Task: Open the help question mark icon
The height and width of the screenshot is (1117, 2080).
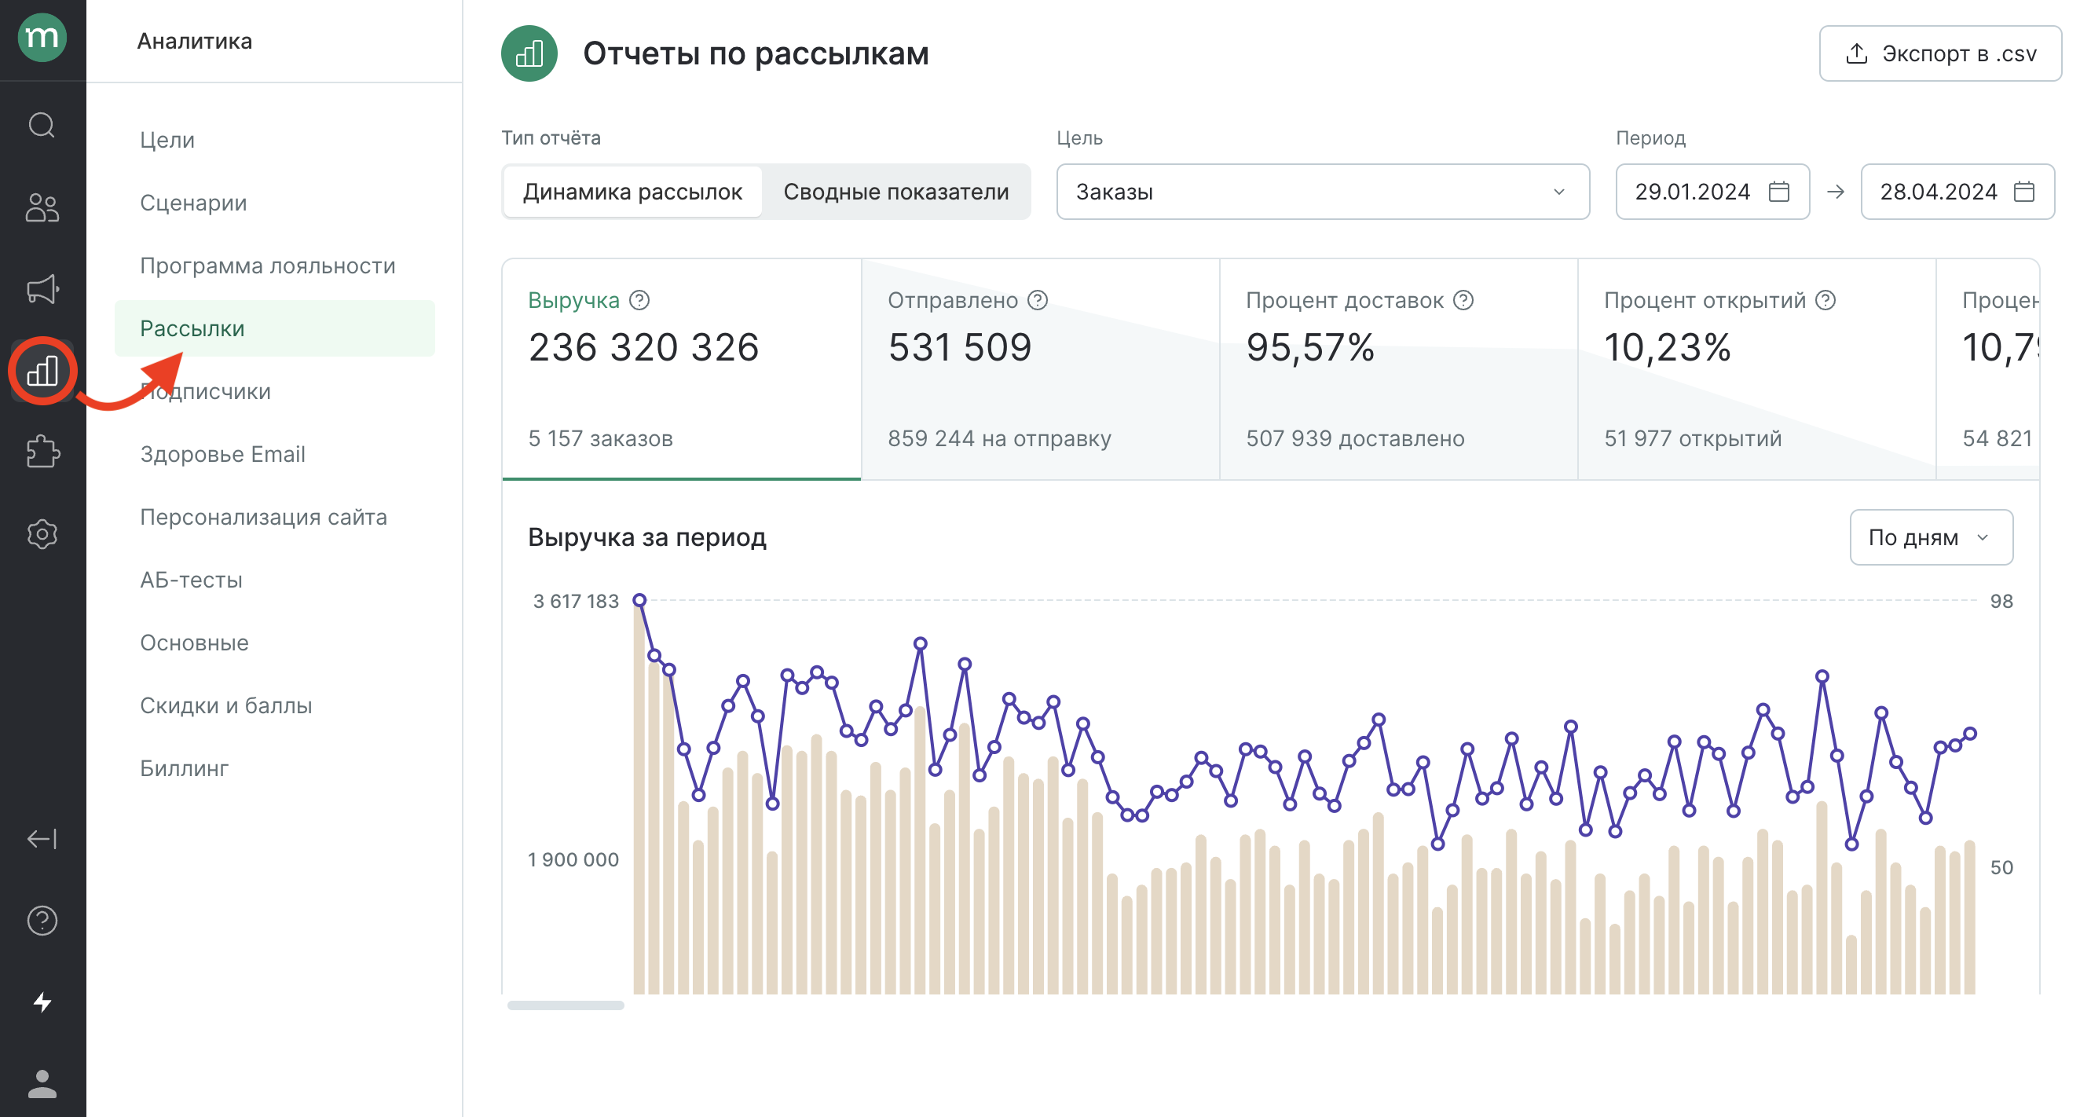Action: coord(42,921)
